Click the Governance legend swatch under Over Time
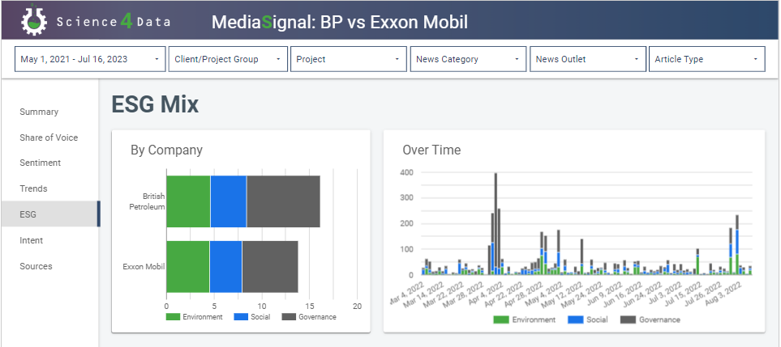This screenshot has height=347, width=781. tap(628, 319)
